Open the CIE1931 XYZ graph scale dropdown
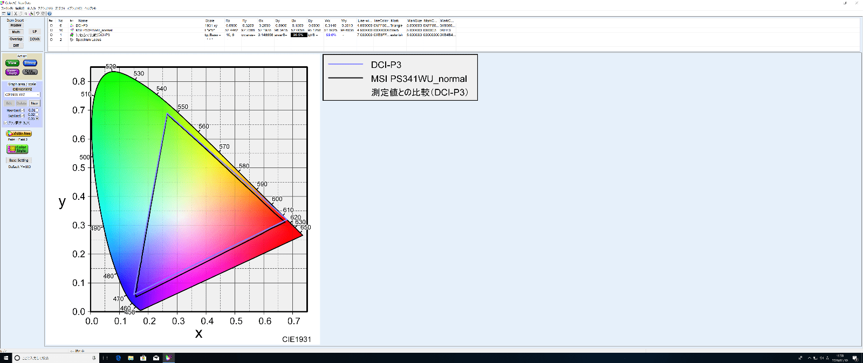The height and width of the screenshot is (363, 863). click(x=22, y=95)
